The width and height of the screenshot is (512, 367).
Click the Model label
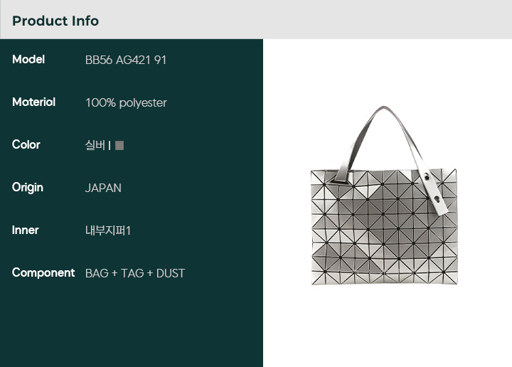[28, 60]
